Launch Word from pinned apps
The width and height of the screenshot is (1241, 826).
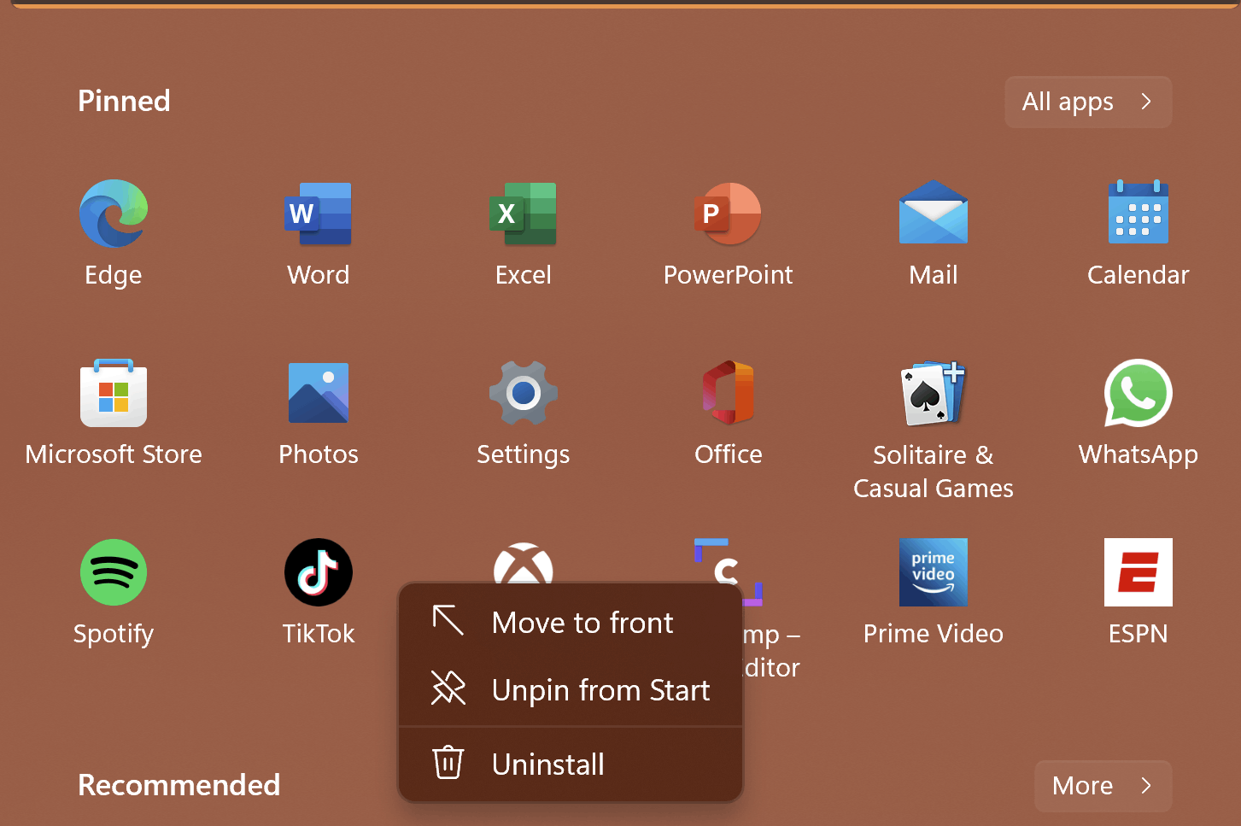click(319, 214)
